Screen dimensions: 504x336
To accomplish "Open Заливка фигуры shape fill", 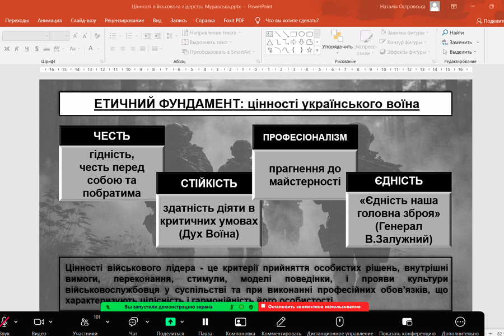I will point(405,32).
